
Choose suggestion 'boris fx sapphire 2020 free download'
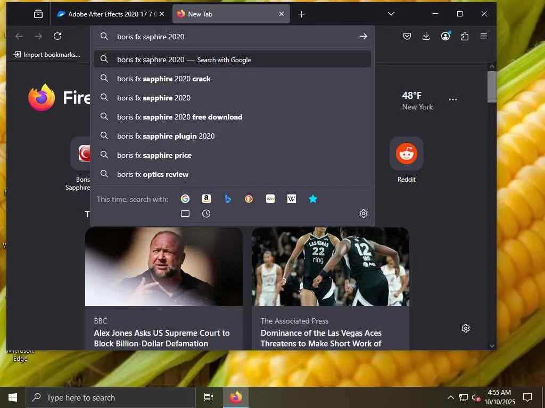tap(232, 117)
